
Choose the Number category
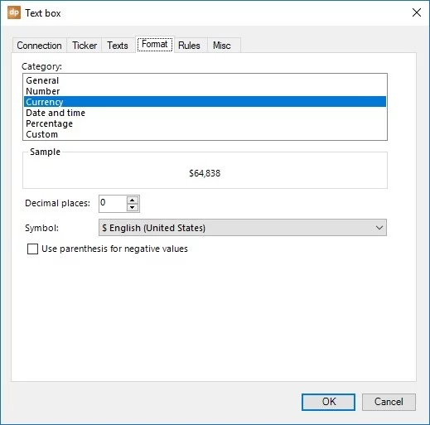205,91
